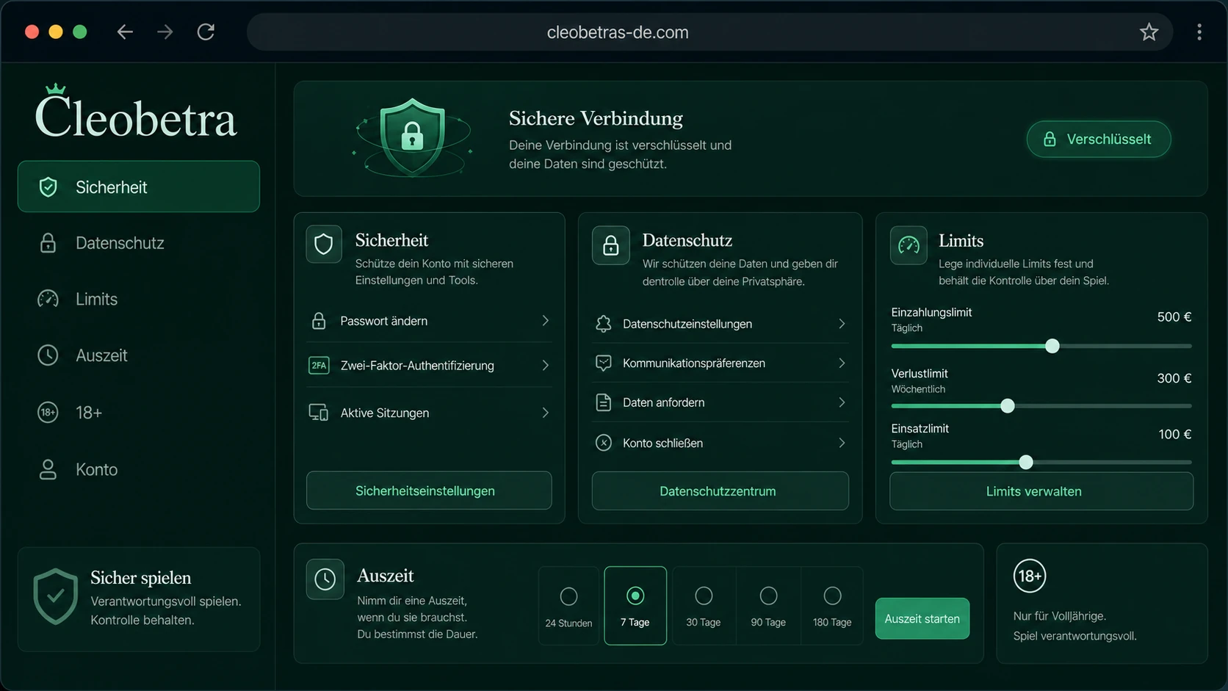Bookmark the page with the star icon
1228x691 pixels.
coord(1149,32)
